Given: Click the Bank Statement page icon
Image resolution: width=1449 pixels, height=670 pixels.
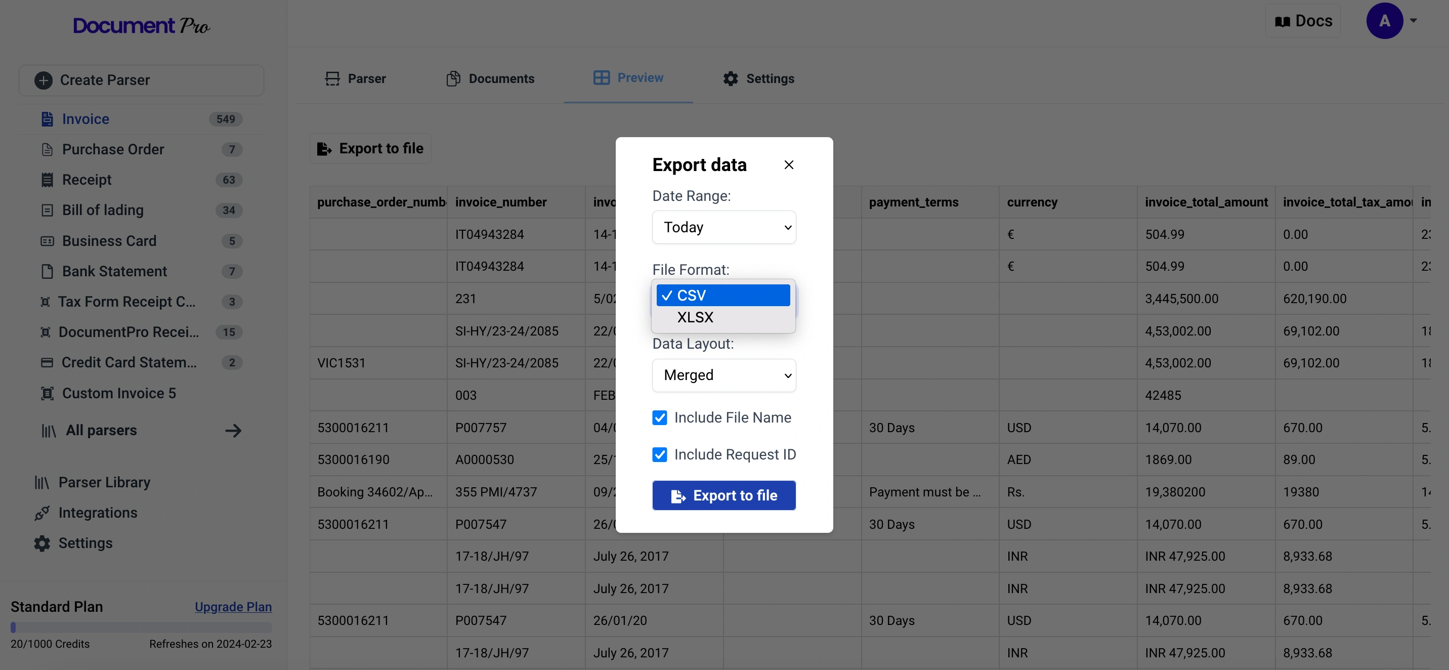Looking at the screenshot, I should pyautogui.click(x=47, y=271).
